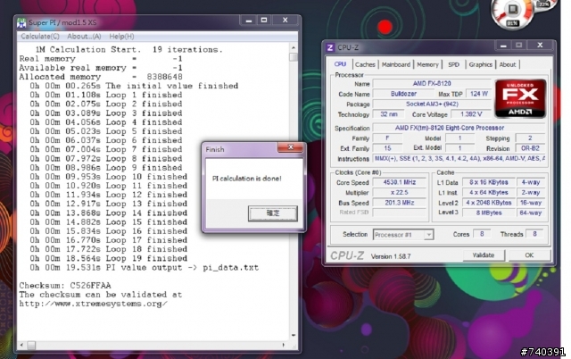Screen dimensions: 571x359
Task: Click the Threads value field
Action: (x=534, y=234)
